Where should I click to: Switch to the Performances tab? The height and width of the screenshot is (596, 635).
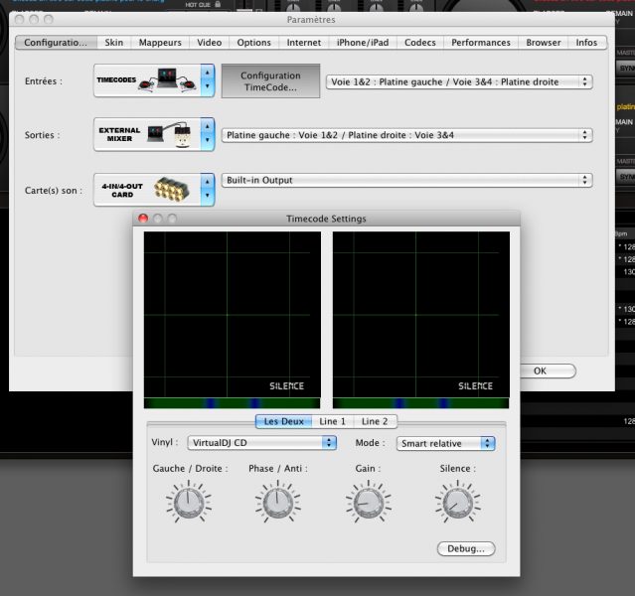(x=481, y=43)
